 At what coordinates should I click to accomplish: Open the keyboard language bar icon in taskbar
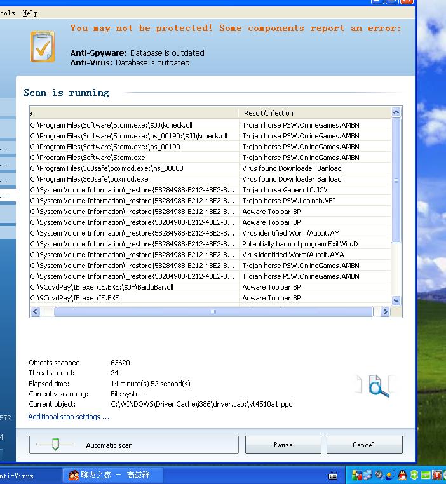click(333, 476)
